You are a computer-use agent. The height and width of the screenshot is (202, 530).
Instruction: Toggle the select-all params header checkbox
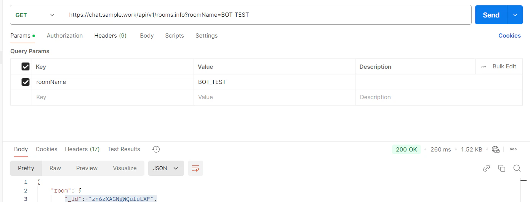pos(26,66)
